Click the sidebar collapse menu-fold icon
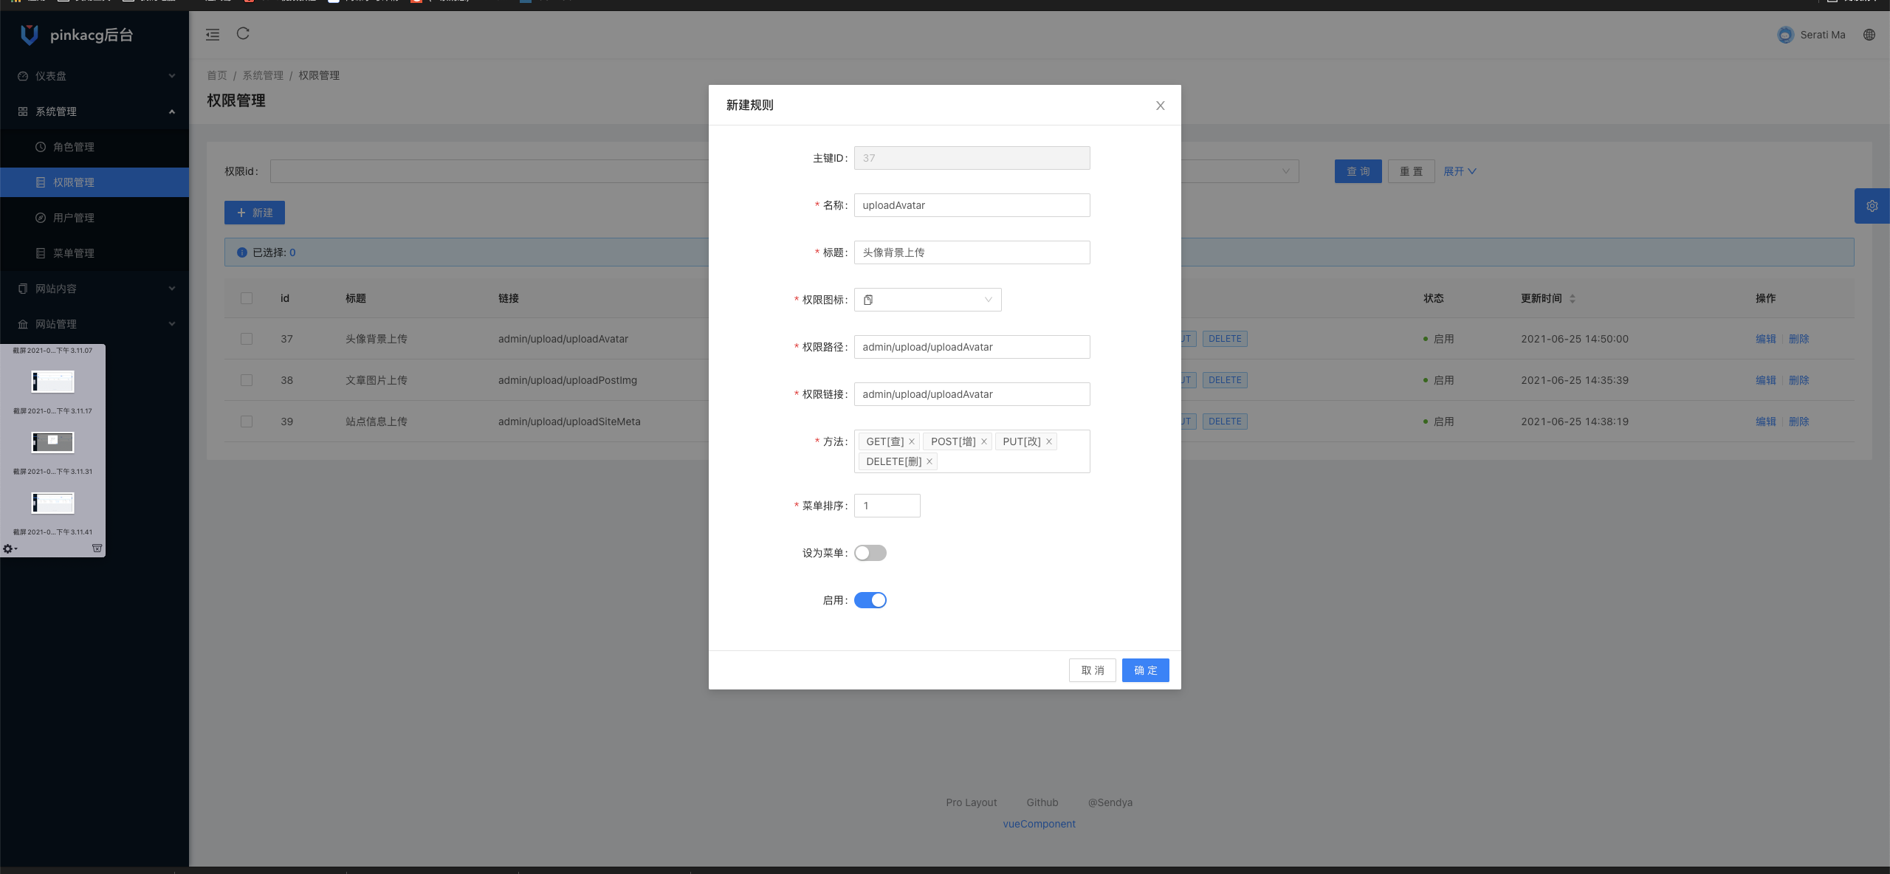The width and height of the screenshot is (1890, 874). tap(213, 34)
